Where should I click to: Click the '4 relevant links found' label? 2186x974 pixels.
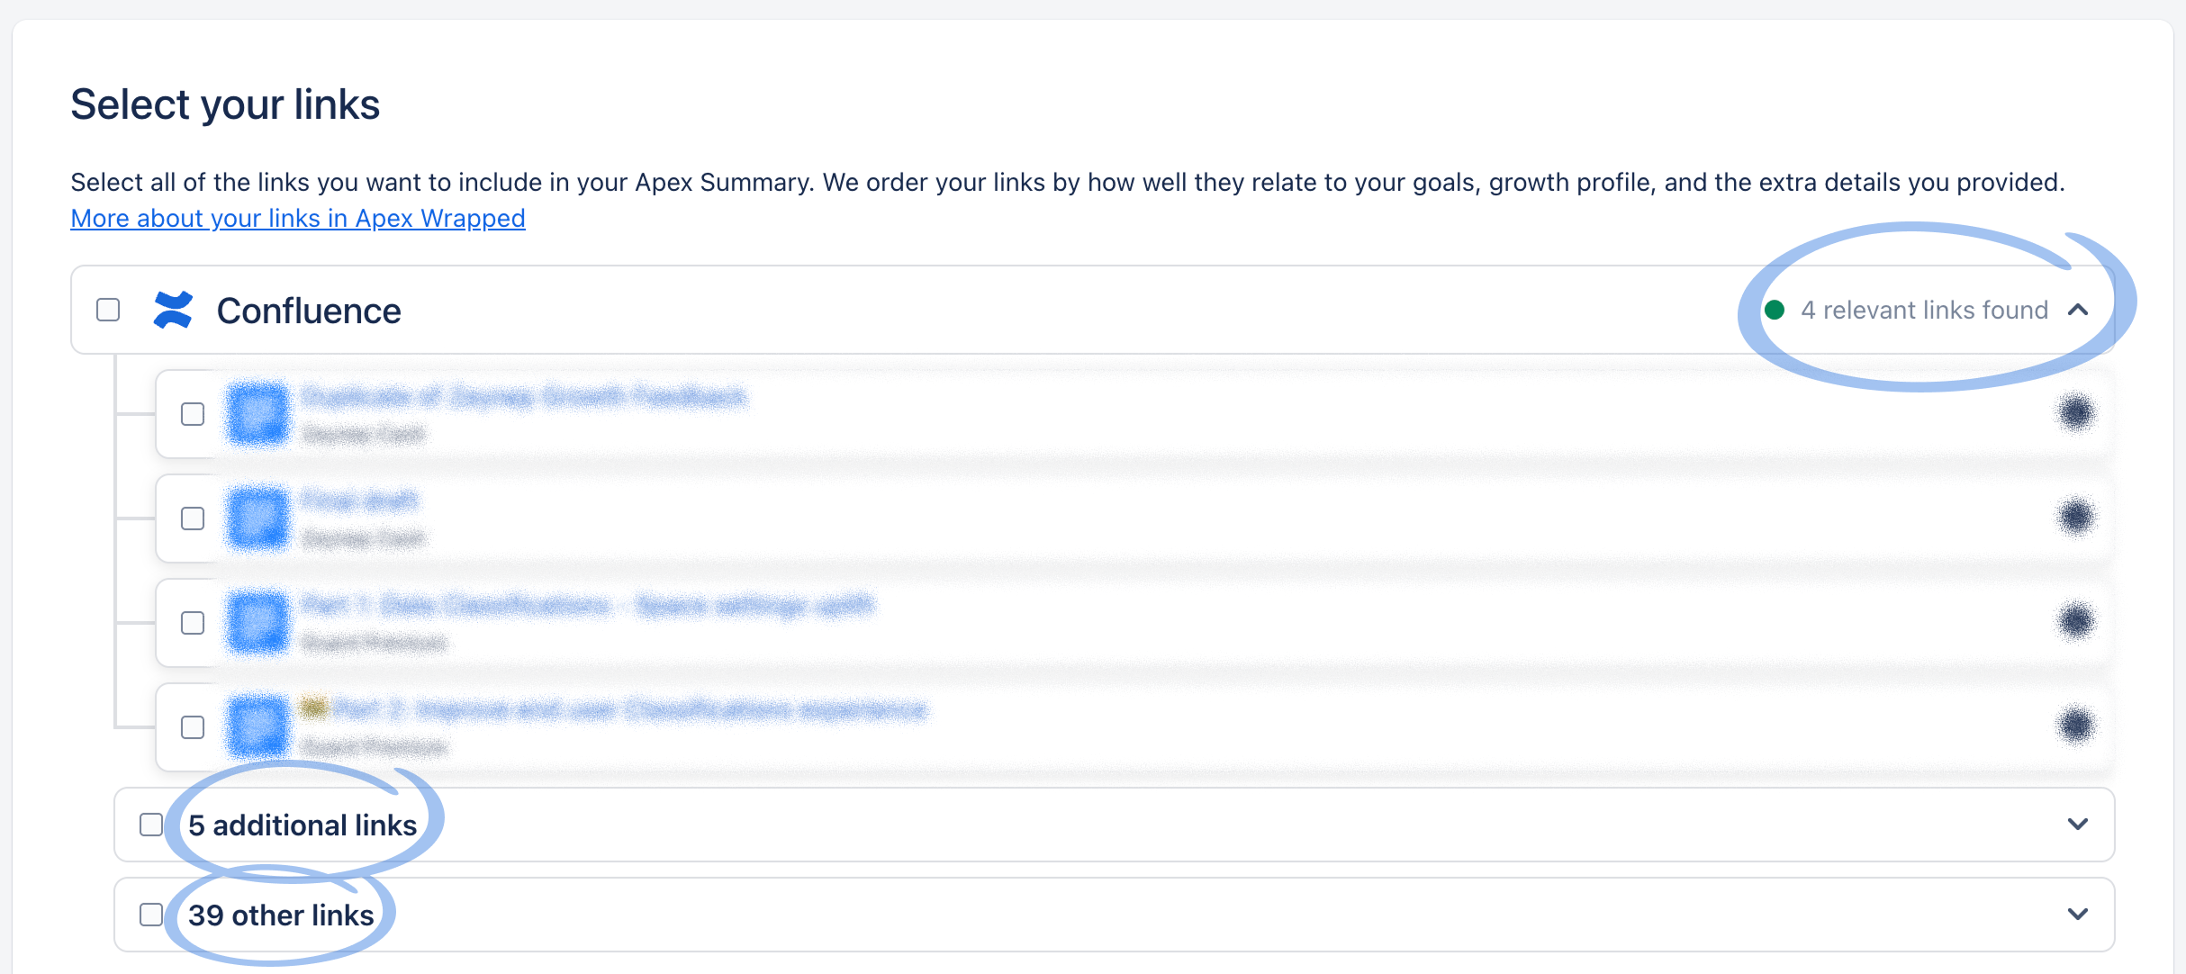[1924, 310]
